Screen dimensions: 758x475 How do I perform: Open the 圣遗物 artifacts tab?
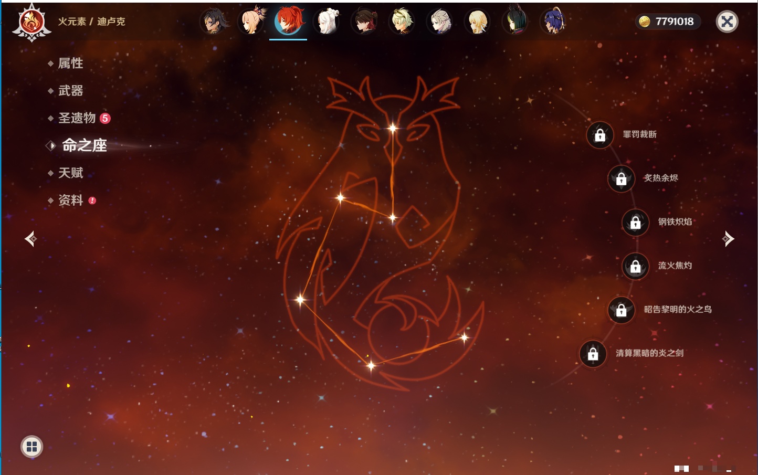(77, 118)
